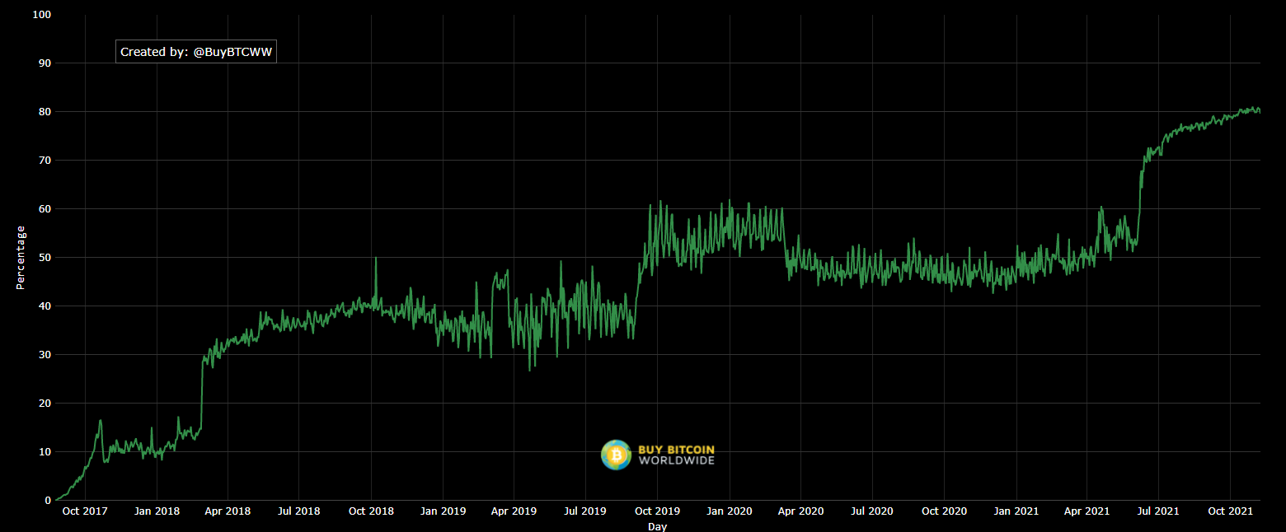Click the Apr 2018 date label

pyautogui.click(x=227, y=511)
